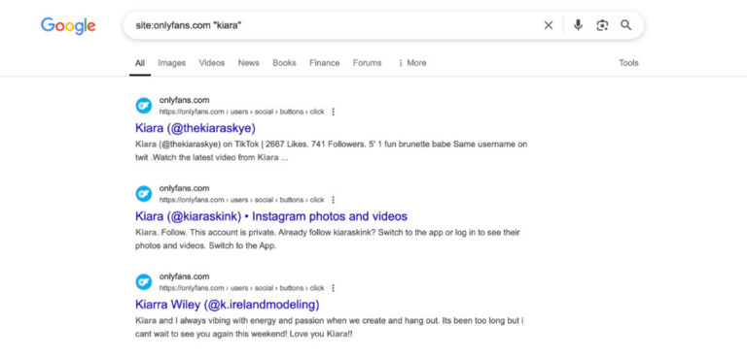The image size is (747, 358).
Task: Click the OnlyFans favicon beside the thekiaraskye result
Action: (x=143, y=106)
